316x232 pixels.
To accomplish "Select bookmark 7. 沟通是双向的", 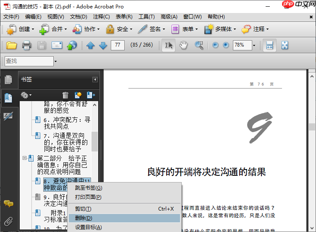I will [x=66, y=142].
